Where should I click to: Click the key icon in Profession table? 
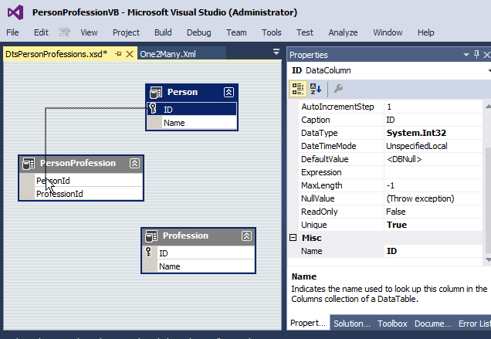coord(148,252)
